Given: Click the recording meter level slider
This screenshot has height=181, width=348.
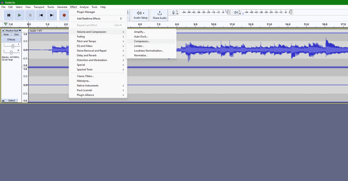Looking at the screenshot, I should pyautogui.click(x=228, y=12).
